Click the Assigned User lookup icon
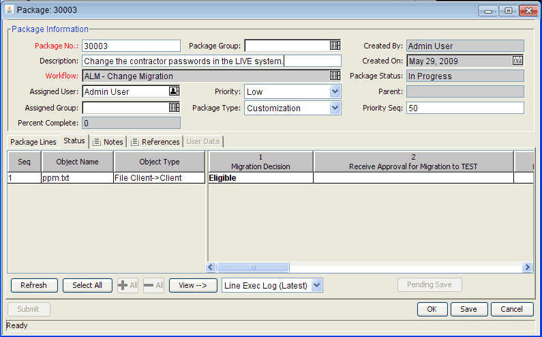542x337 pixels. click(174, 91)
